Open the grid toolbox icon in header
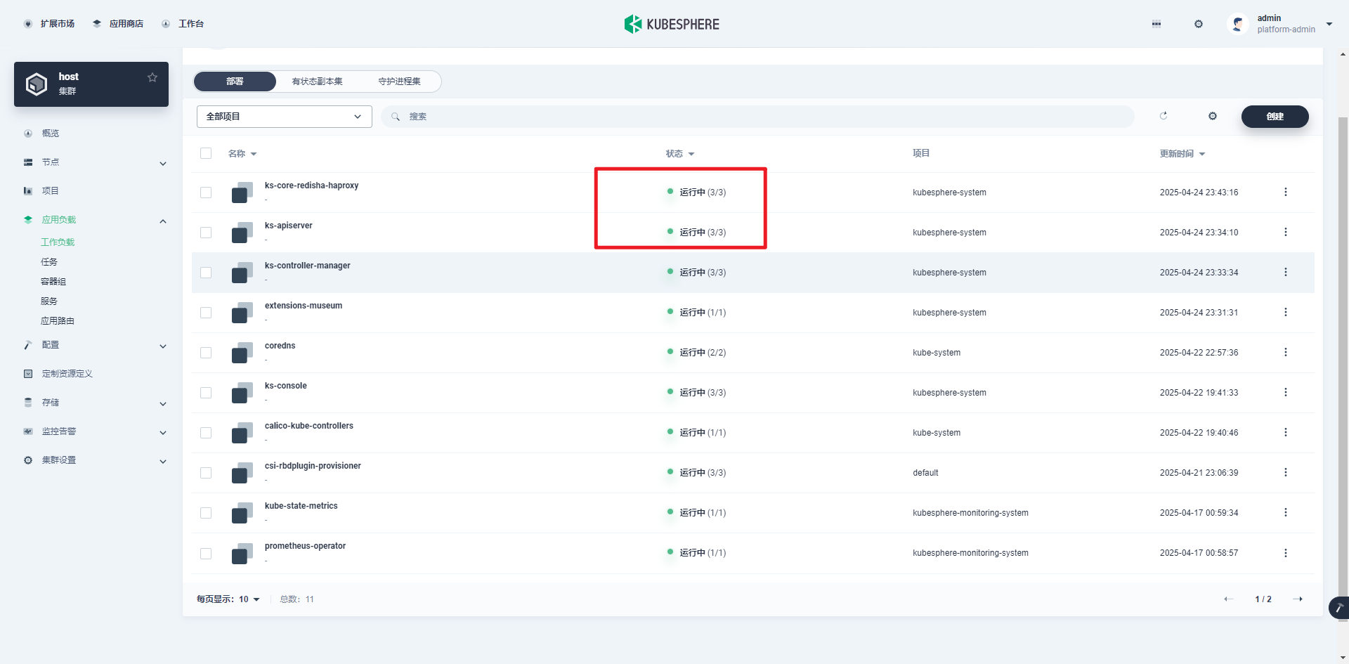This screenshot has width=1349, height=664. (x=1156, y=24)
